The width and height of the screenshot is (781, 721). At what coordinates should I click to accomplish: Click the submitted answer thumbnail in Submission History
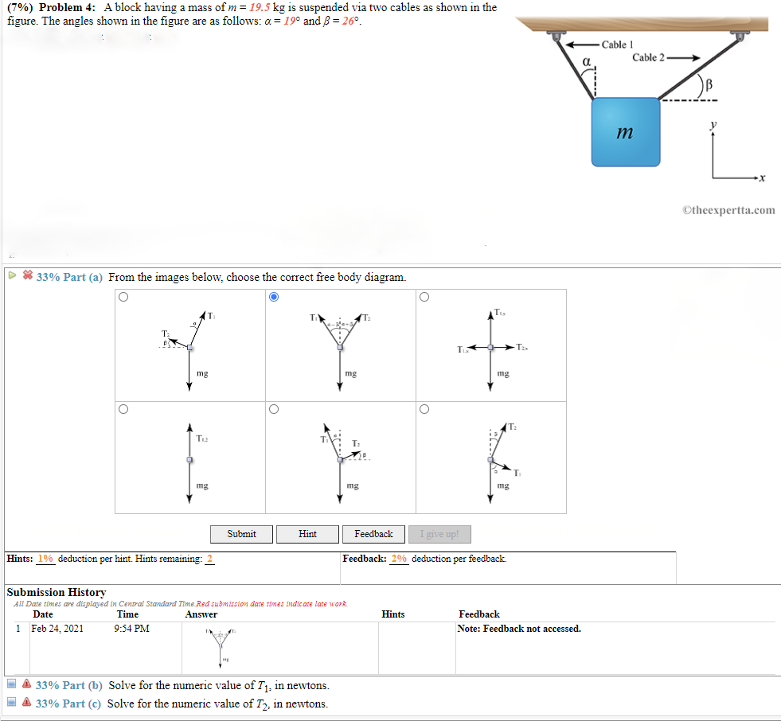(x=221, y=646)
